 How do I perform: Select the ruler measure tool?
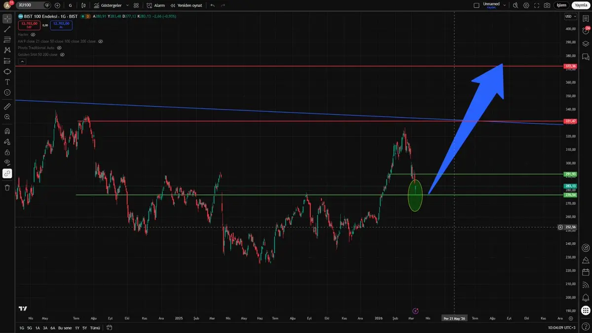click(7, 106)
